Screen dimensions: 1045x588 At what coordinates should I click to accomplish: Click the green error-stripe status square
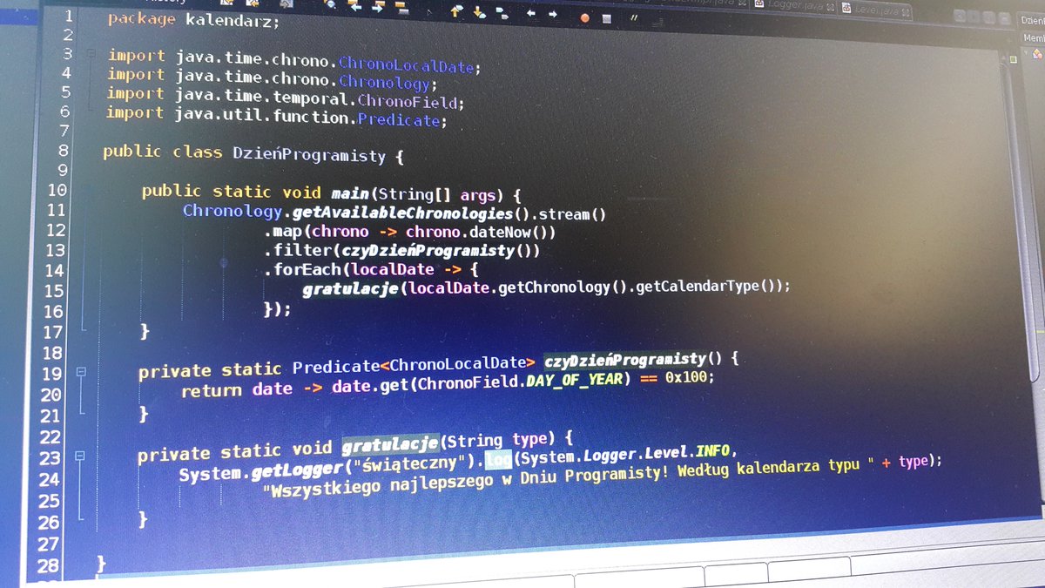point(1013,59)
